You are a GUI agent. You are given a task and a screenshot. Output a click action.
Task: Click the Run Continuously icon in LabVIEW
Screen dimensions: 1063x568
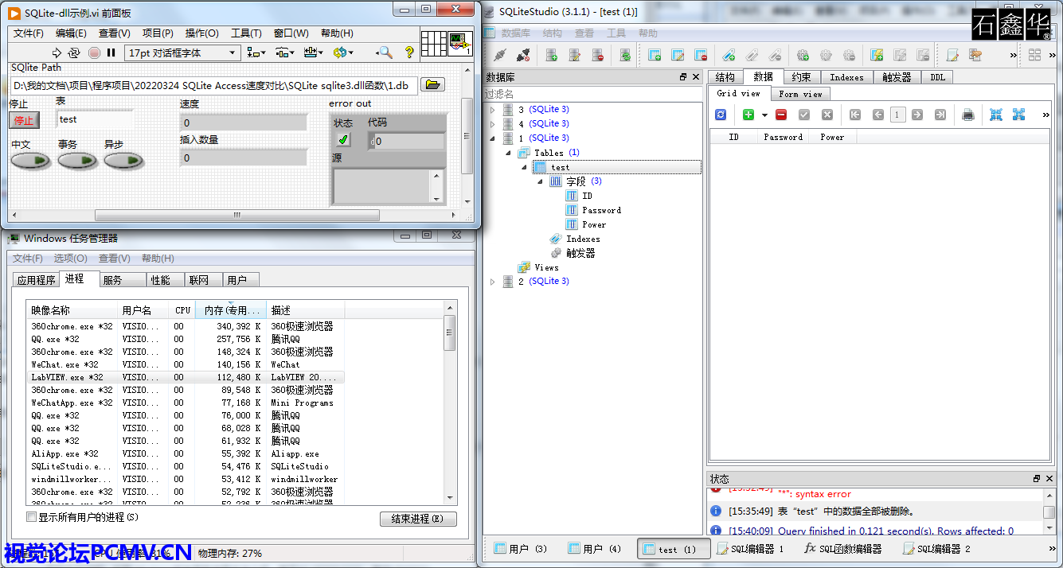pos(74,53)
